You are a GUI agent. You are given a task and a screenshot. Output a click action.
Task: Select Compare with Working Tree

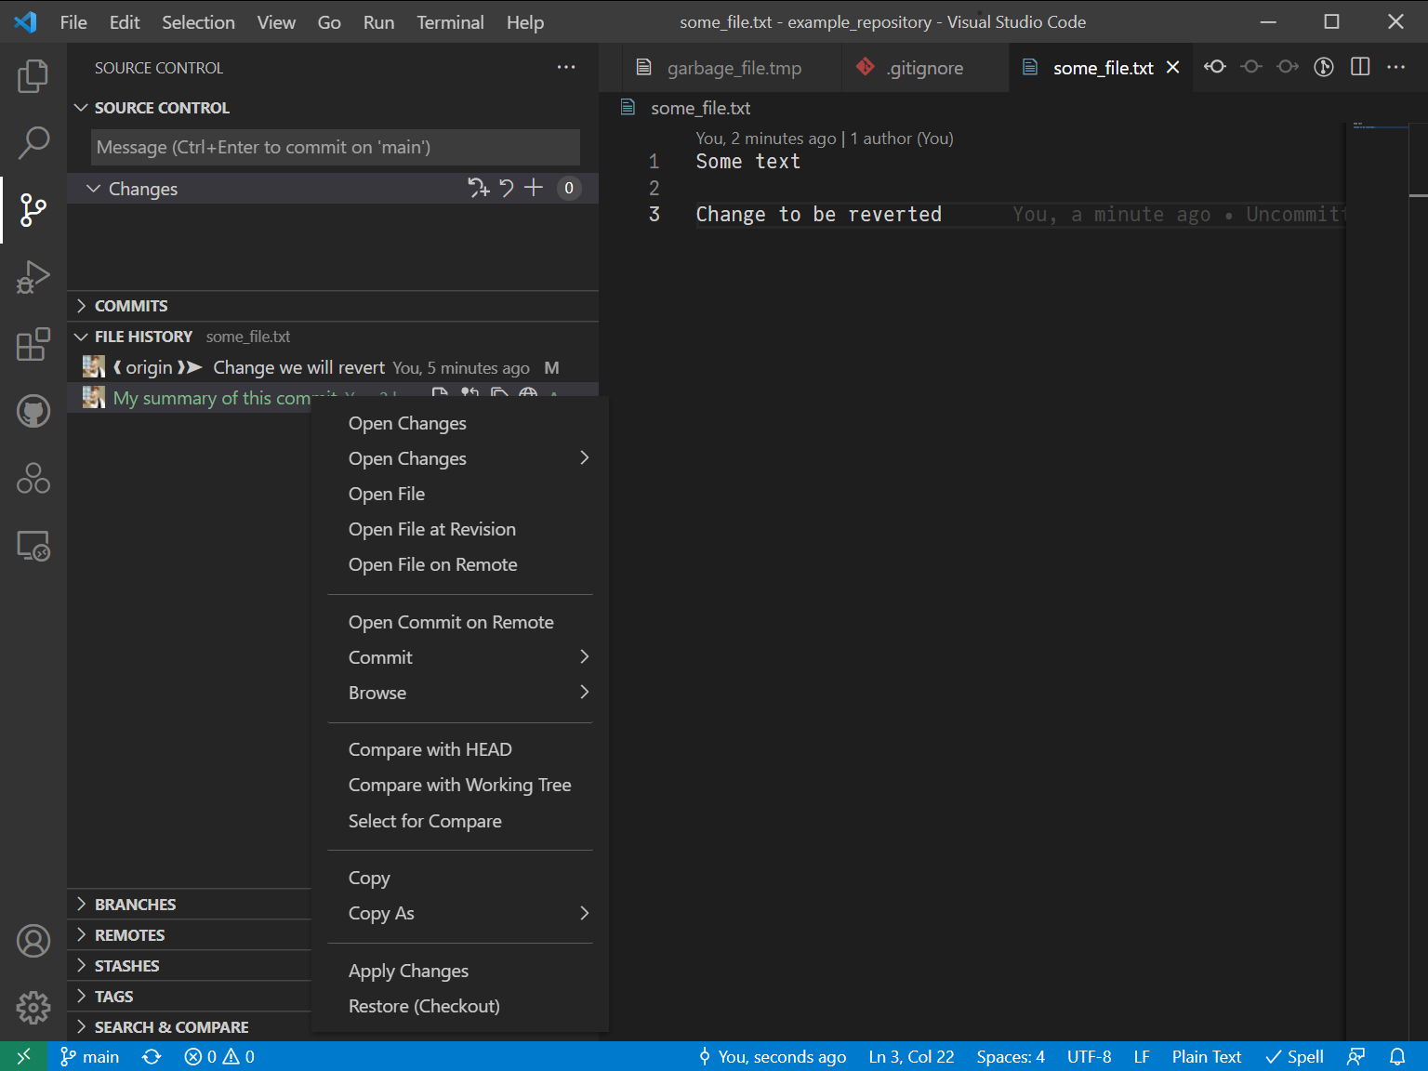pos(459,785)
